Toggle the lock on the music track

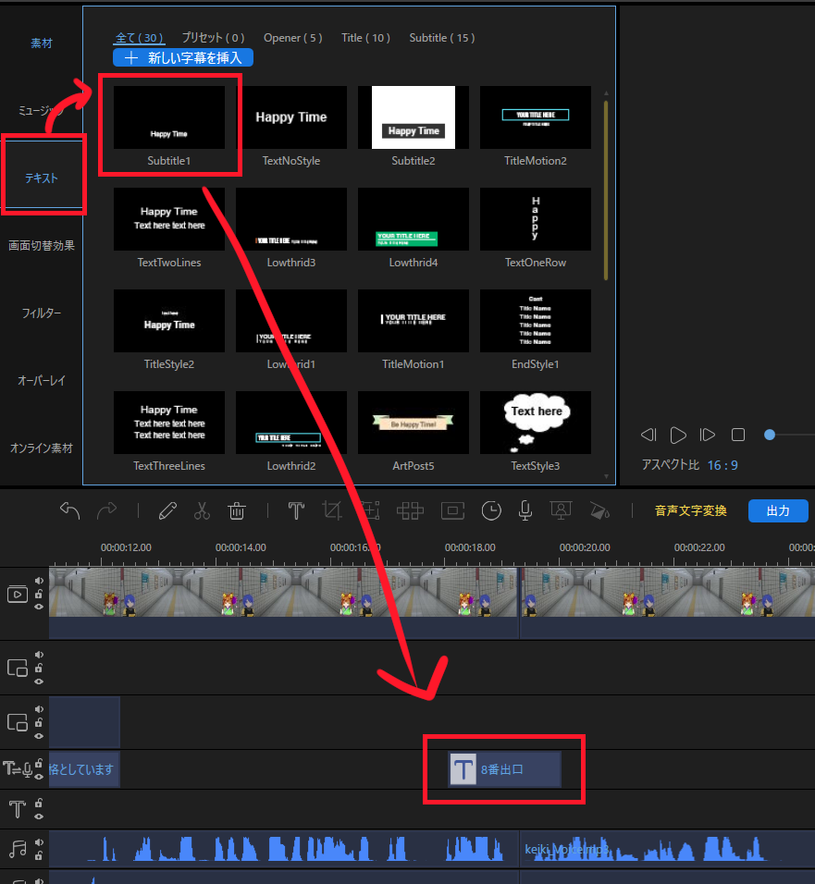[x=39, y=855]
